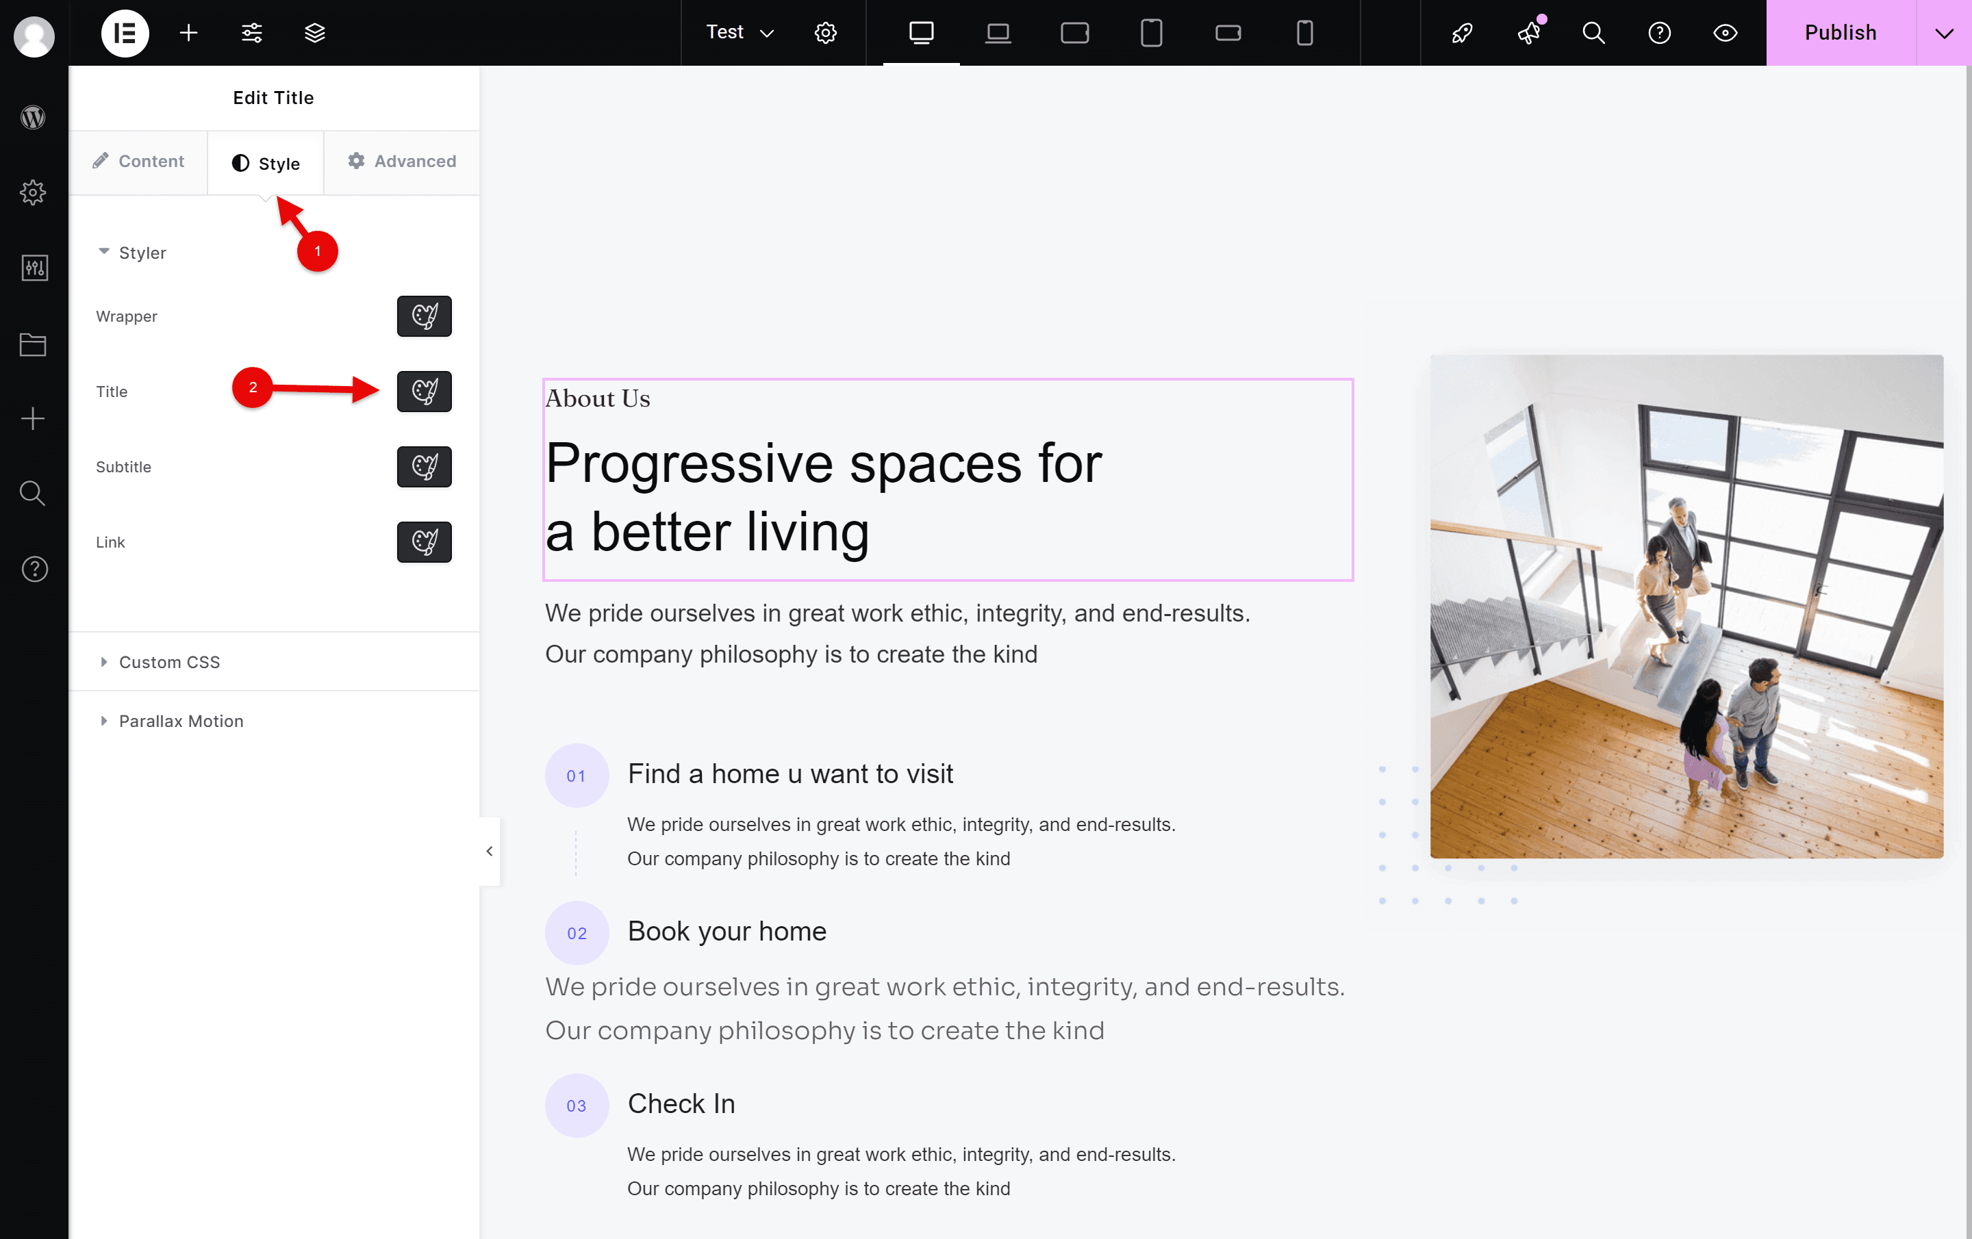Open the add element plus icon in top bar
The image size is (1972, 1239).
tap(188, 33)
